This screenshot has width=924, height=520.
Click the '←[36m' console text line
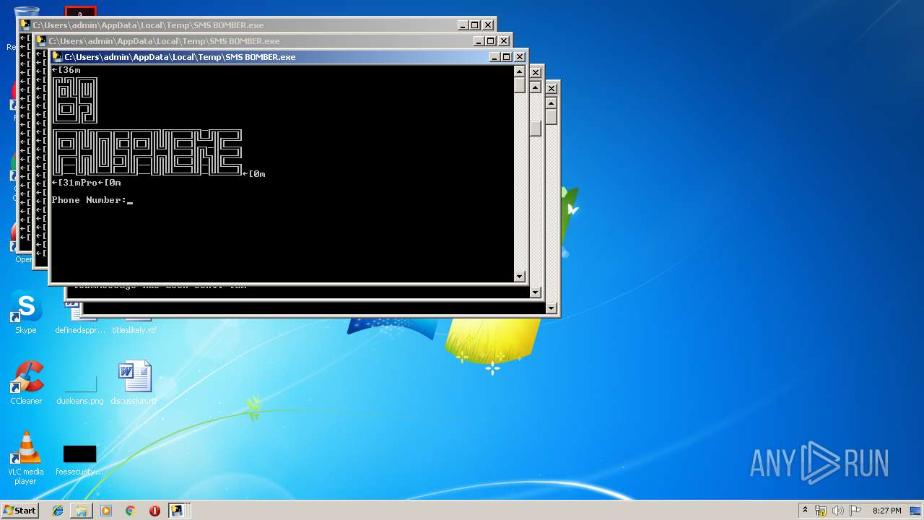(66, 70)
